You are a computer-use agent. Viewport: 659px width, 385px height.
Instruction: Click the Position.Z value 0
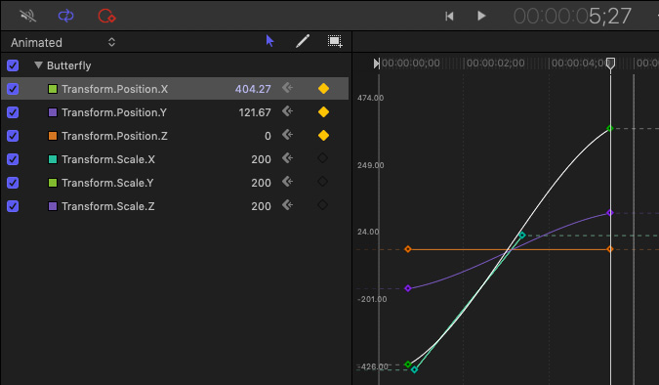tap(268, 136)
